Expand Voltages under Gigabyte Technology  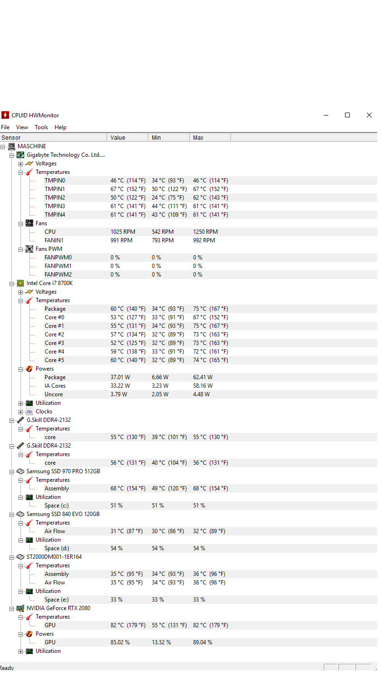(x=21, y=163)
